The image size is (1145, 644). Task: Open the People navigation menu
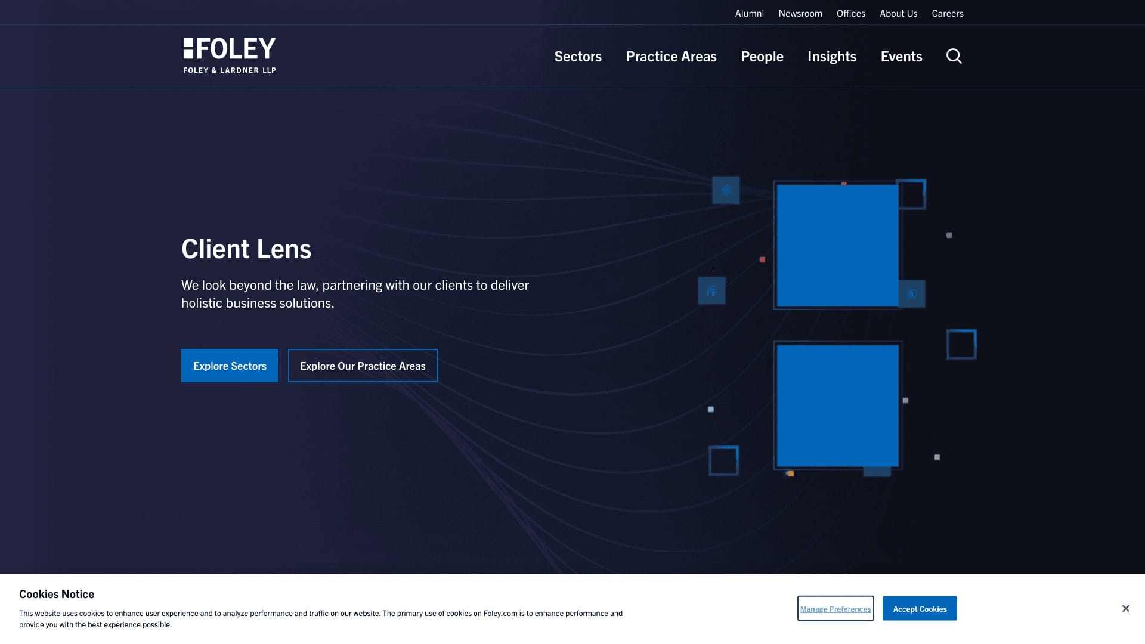[762, 56]
